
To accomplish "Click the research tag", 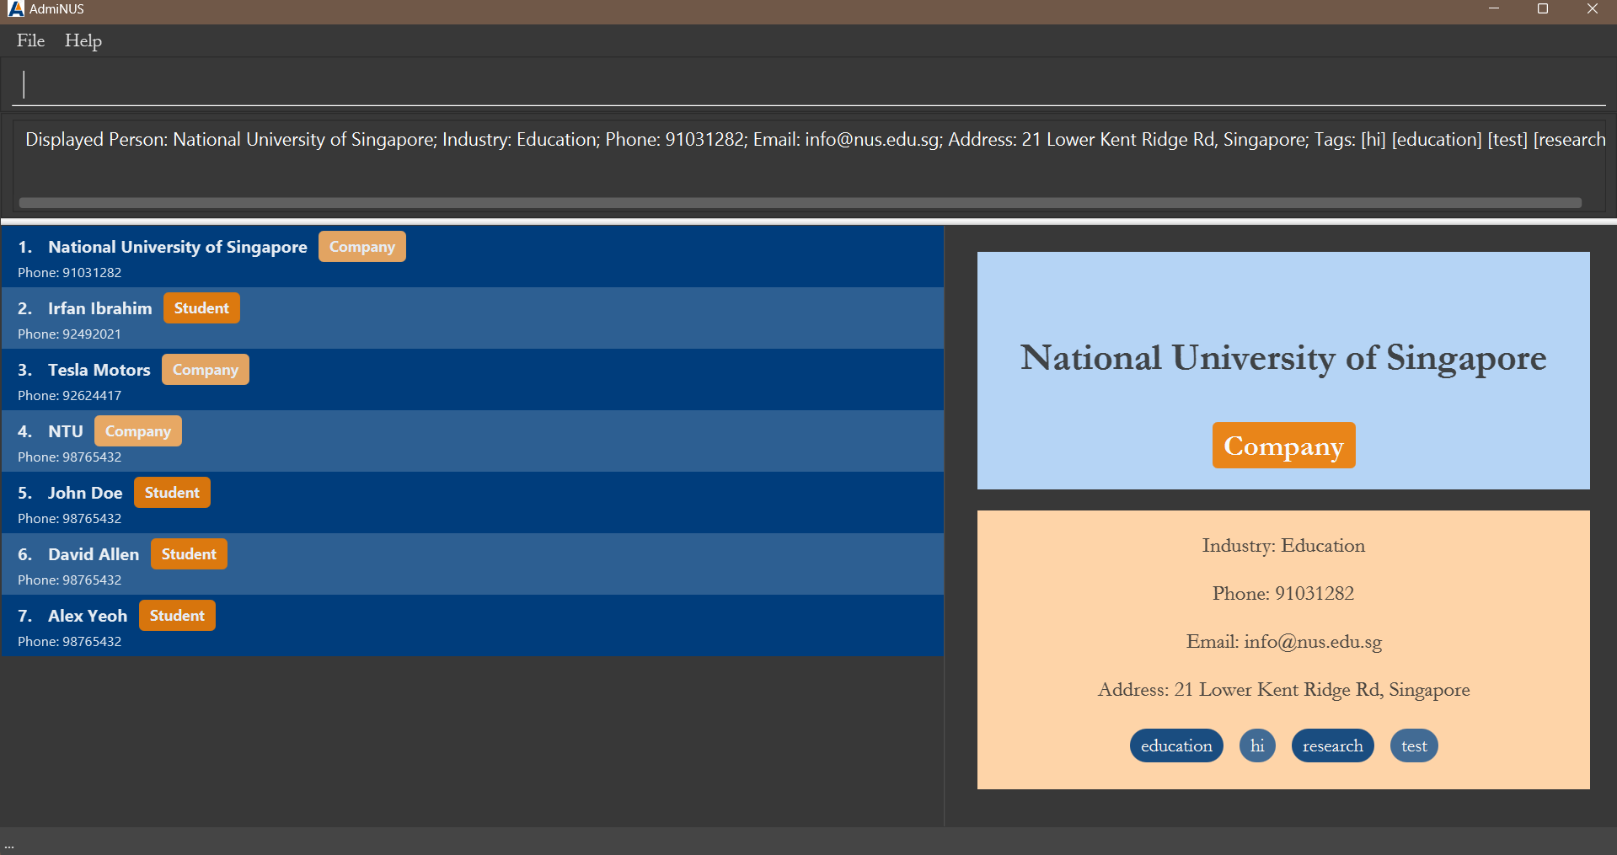I will 1332,745.
